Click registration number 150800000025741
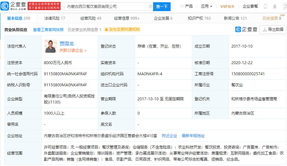Image resolution: width=287 pixels, height=166 pixels. coord(248,74)
